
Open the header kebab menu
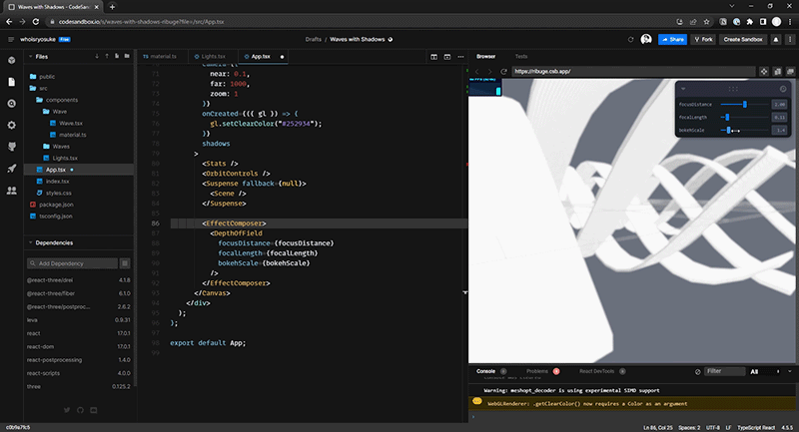click(x=790, y=39)
